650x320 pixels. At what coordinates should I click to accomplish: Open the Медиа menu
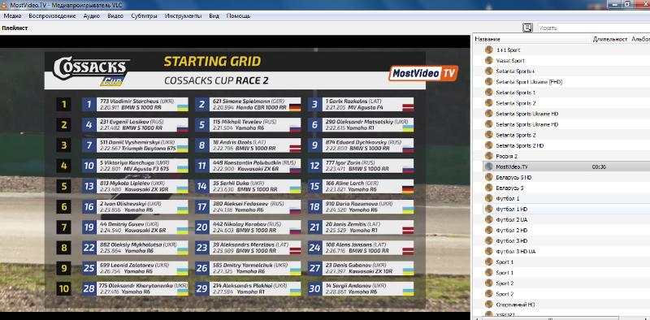click(x=12, y=16)
